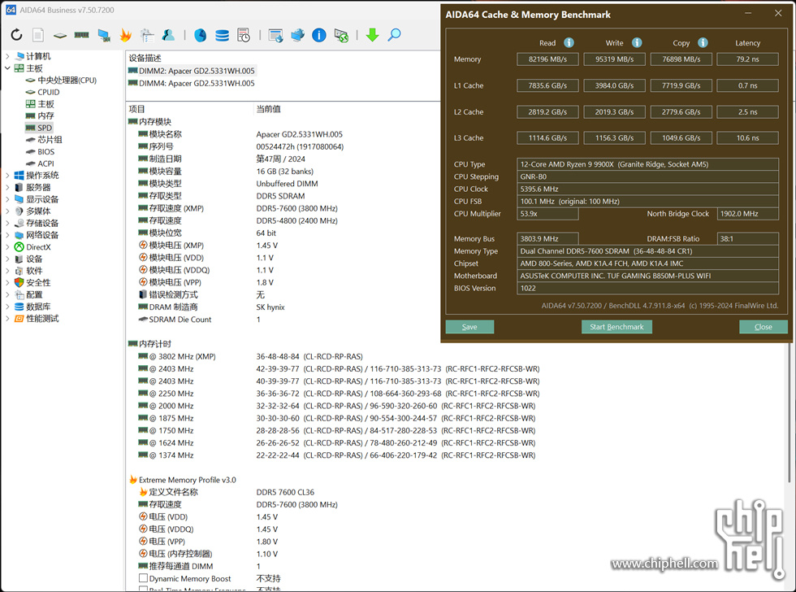Image resolution: width=796 pixels, height=592 pixels.
Task: Expand the 网络设备 tree node
Action: [x=7, y=235]
